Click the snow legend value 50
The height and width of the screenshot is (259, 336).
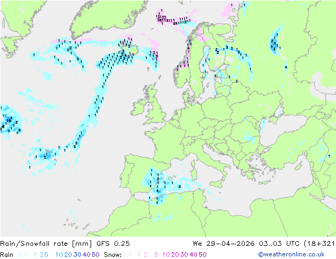pyautogui.click(x=202, y=255)
